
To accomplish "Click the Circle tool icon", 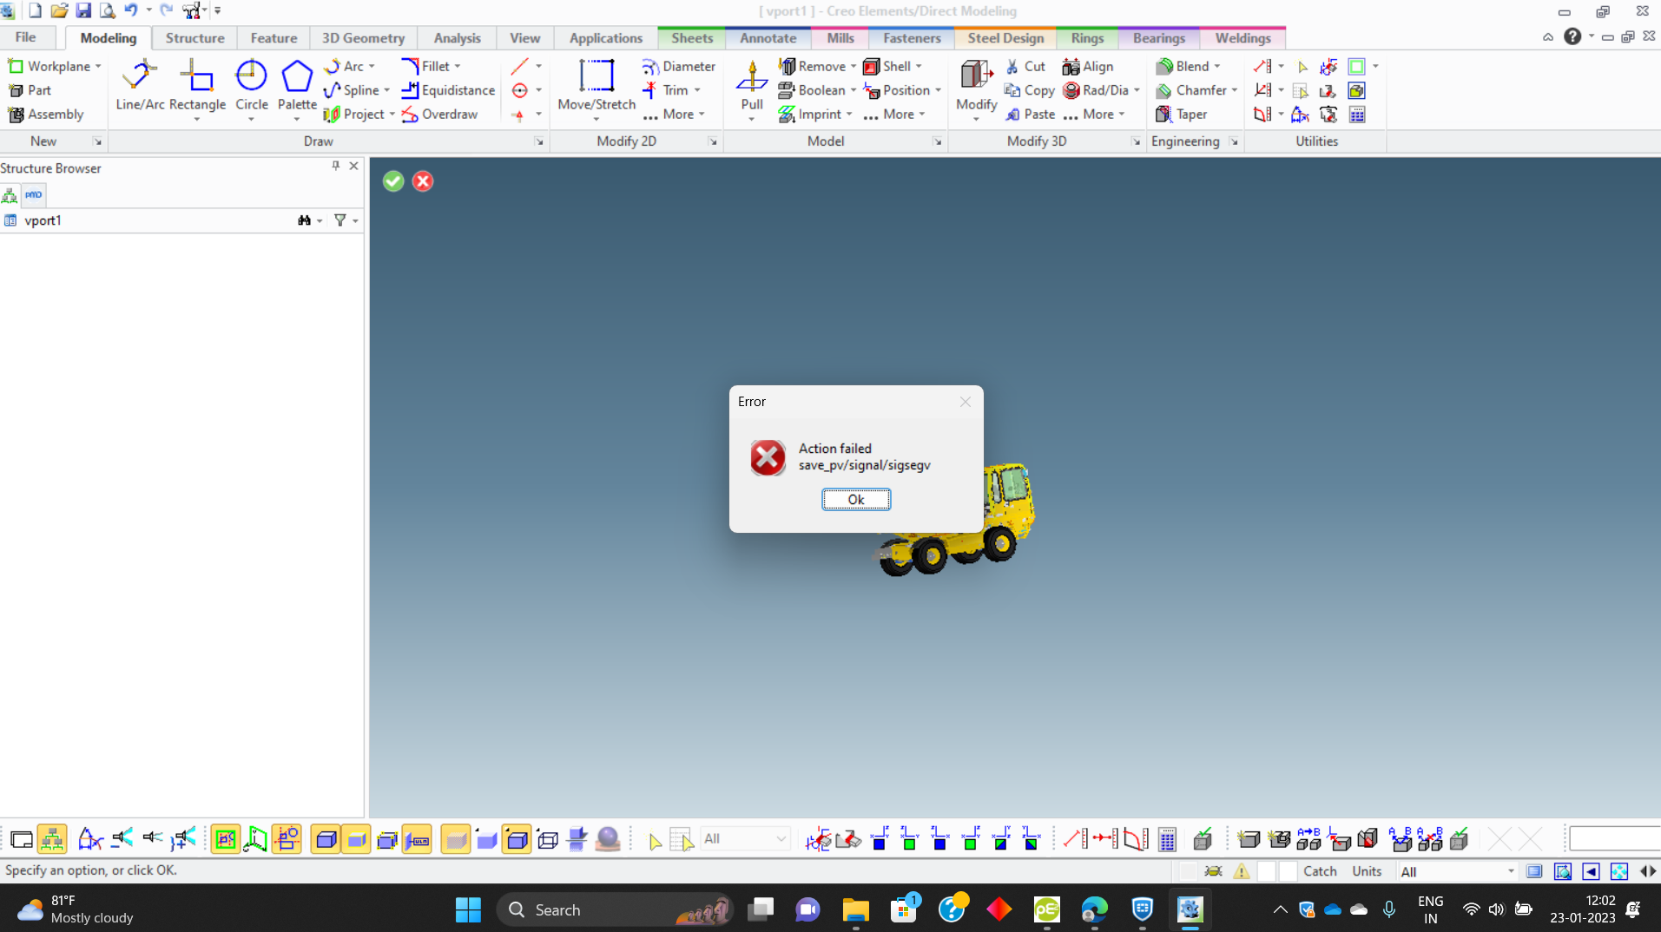I will pyautogui.click(x=251, y=85).
